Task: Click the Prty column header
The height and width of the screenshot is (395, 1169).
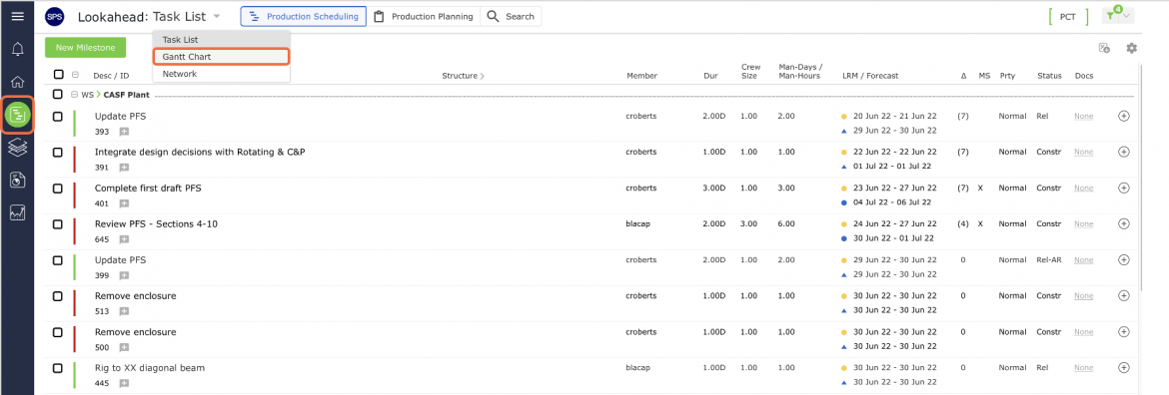Action: point(1007,76)
